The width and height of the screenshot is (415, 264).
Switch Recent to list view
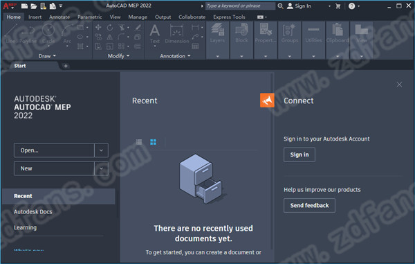(x=139, y=142)
